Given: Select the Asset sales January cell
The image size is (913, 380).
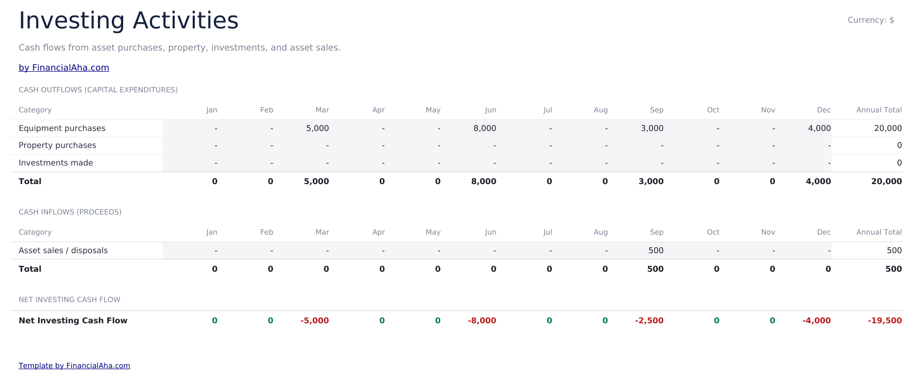Looking at the screenshot, I should pos(190,251).
